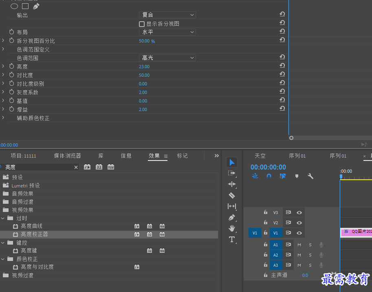Select the 亮度与对比度 effect
372x292 pixels.
coord(37,267)
